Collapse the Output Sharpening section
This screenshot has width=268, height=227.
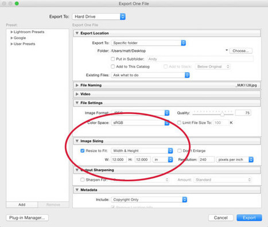coord(77,170)
